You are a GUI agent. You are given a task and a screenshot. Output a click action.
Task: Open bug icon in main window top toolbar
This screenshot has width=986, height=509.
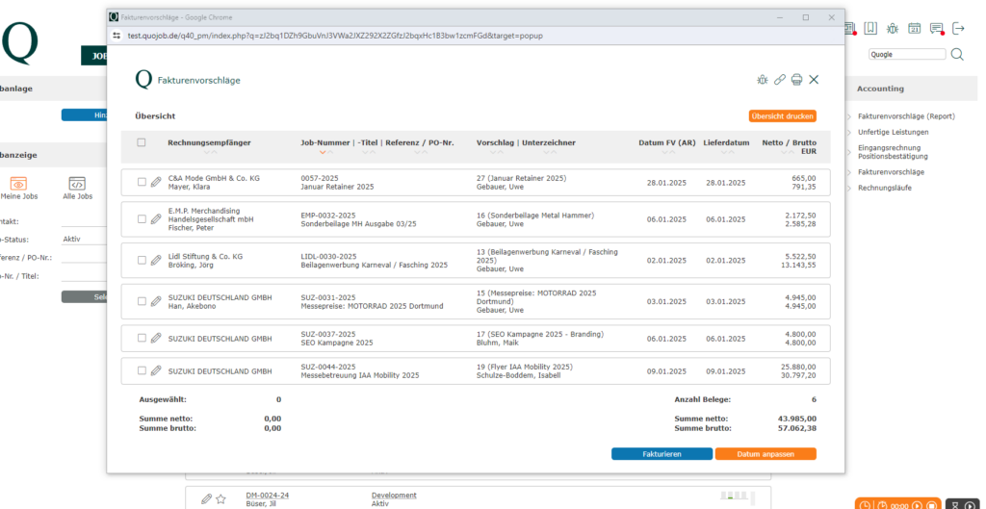[893, 28]
